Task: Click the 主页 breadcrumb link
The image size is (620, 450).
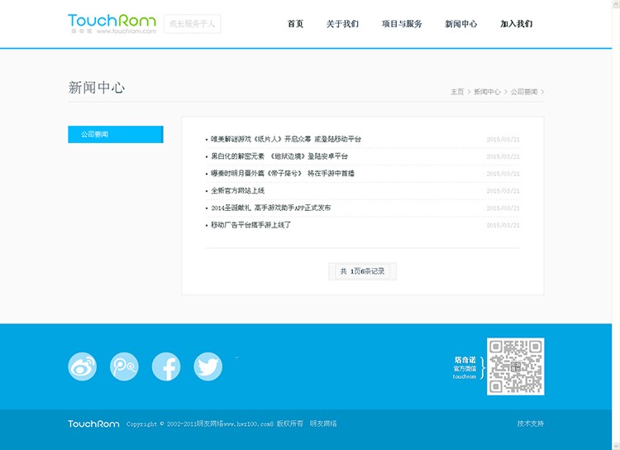Action: (x=457, y=92)
